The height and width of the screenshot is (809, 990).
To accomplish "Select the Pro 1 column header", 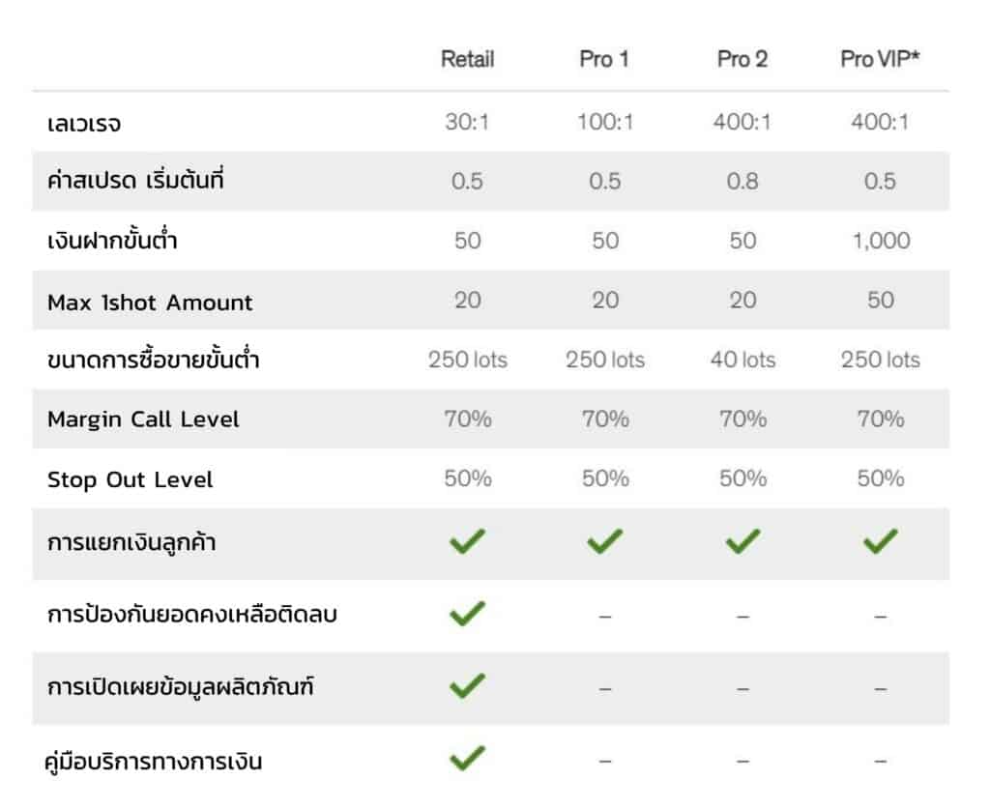I will (x=604, y=60).
